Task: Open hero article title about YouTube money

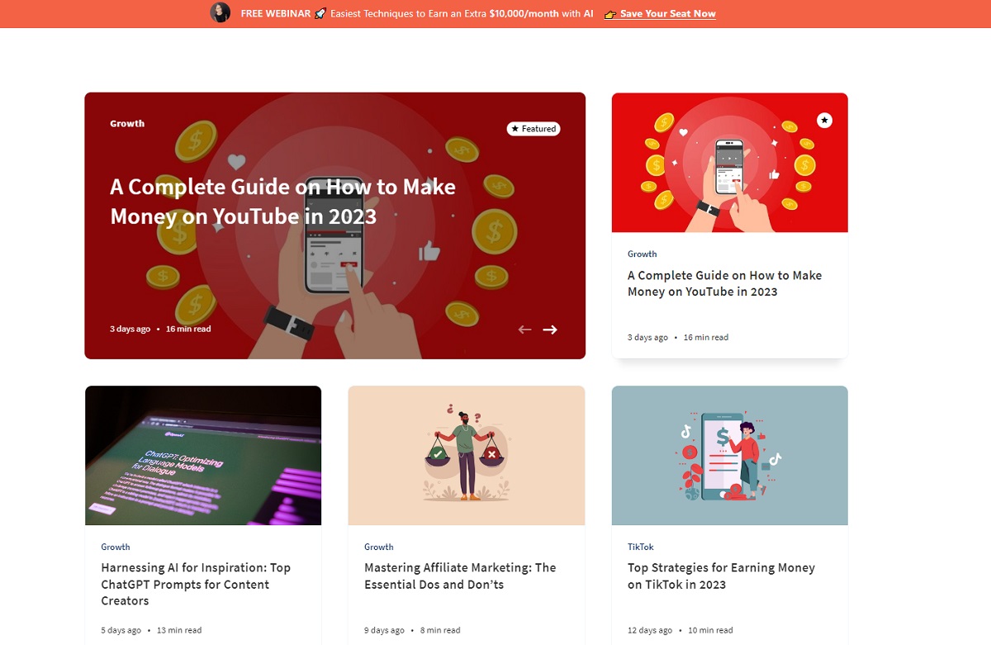Action: (x=283, y=202)
